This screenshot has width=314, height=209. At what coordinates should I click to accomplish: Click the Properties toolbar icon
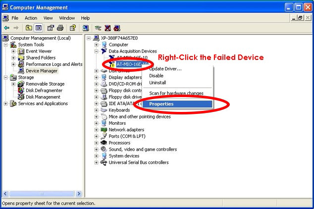[x=51, y=28]
